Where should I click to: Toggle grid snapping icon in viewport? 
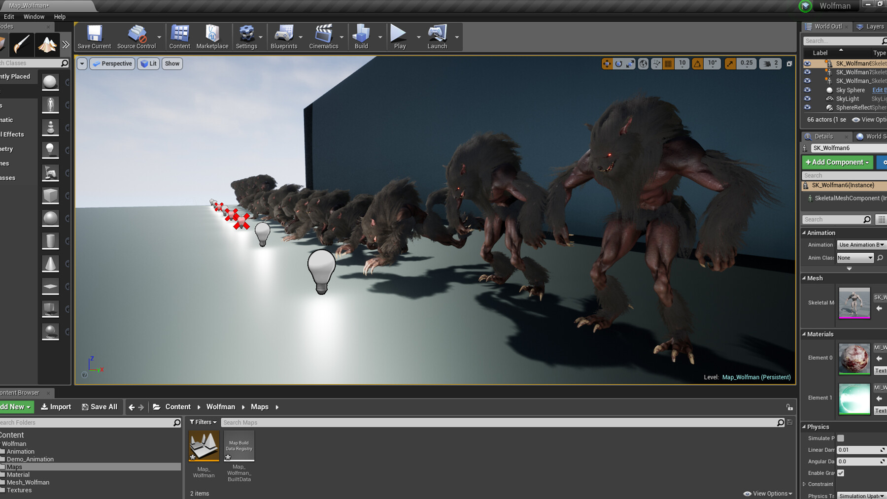coord(668,64)
